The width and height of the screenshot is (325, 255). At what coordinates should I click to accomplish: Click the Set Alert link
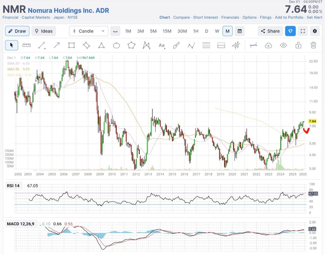[314, 17]
